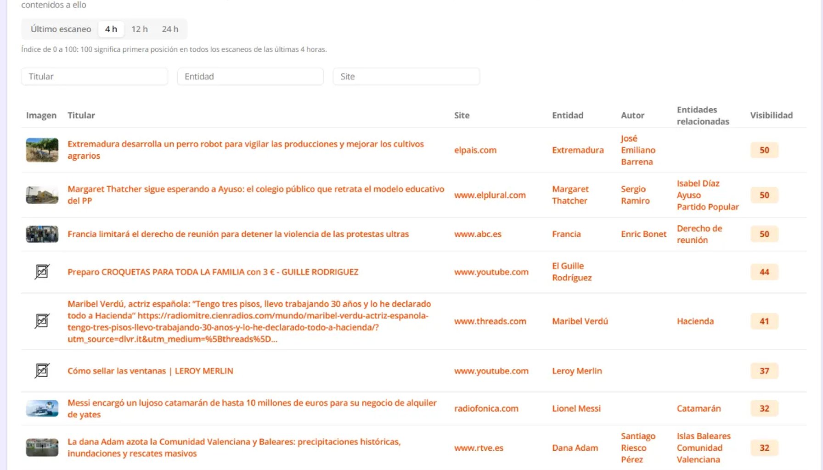823x470 pixels.
Task: Click the Titular column header
Action: click(81, 115)
